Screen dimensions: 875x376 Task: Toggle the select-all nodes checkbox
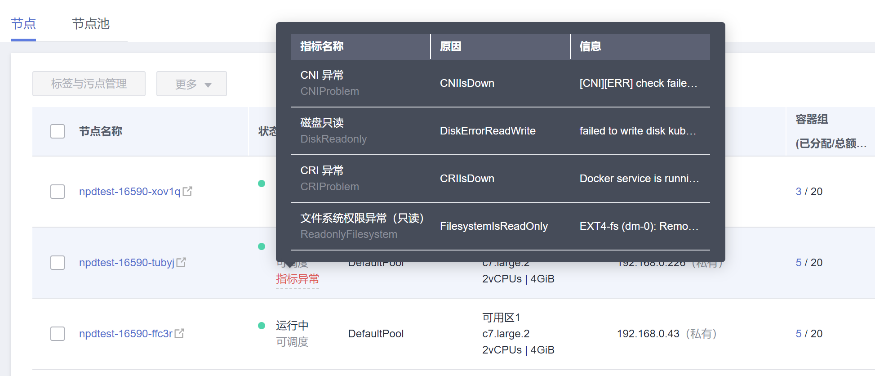pyautogui.click(x=58, y=131)
